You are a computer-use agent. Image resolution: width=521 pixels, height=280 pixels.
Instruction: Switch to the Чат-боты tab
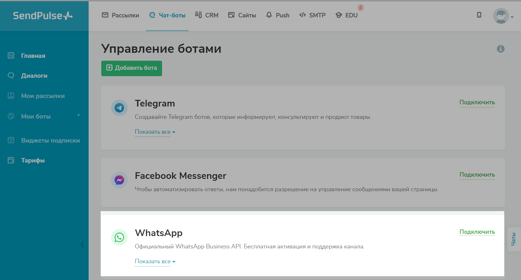click(167, 15)
